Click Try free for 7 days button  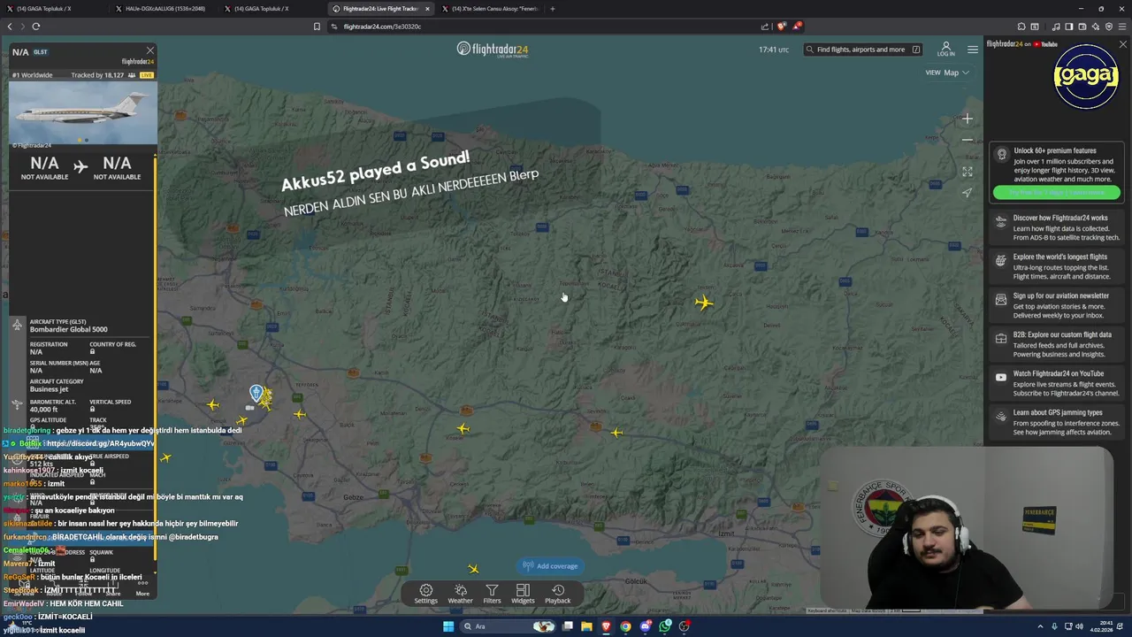[1056, 192]
